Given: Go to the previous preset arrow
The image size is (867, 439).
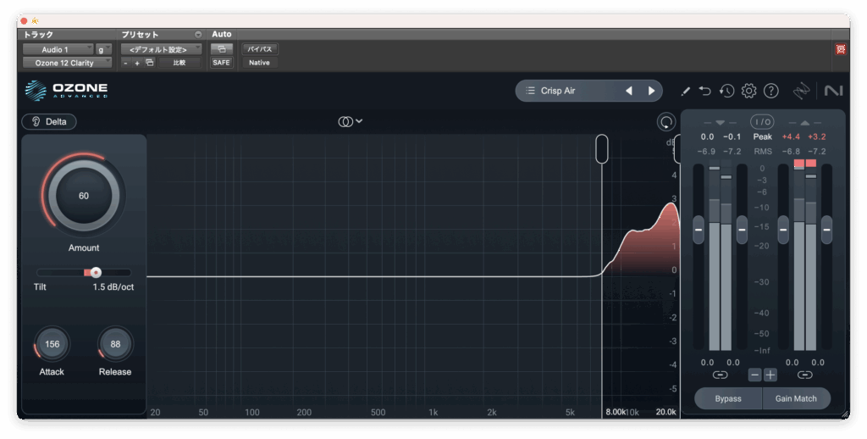Looking at the screenshot, I should coord(629,91).
